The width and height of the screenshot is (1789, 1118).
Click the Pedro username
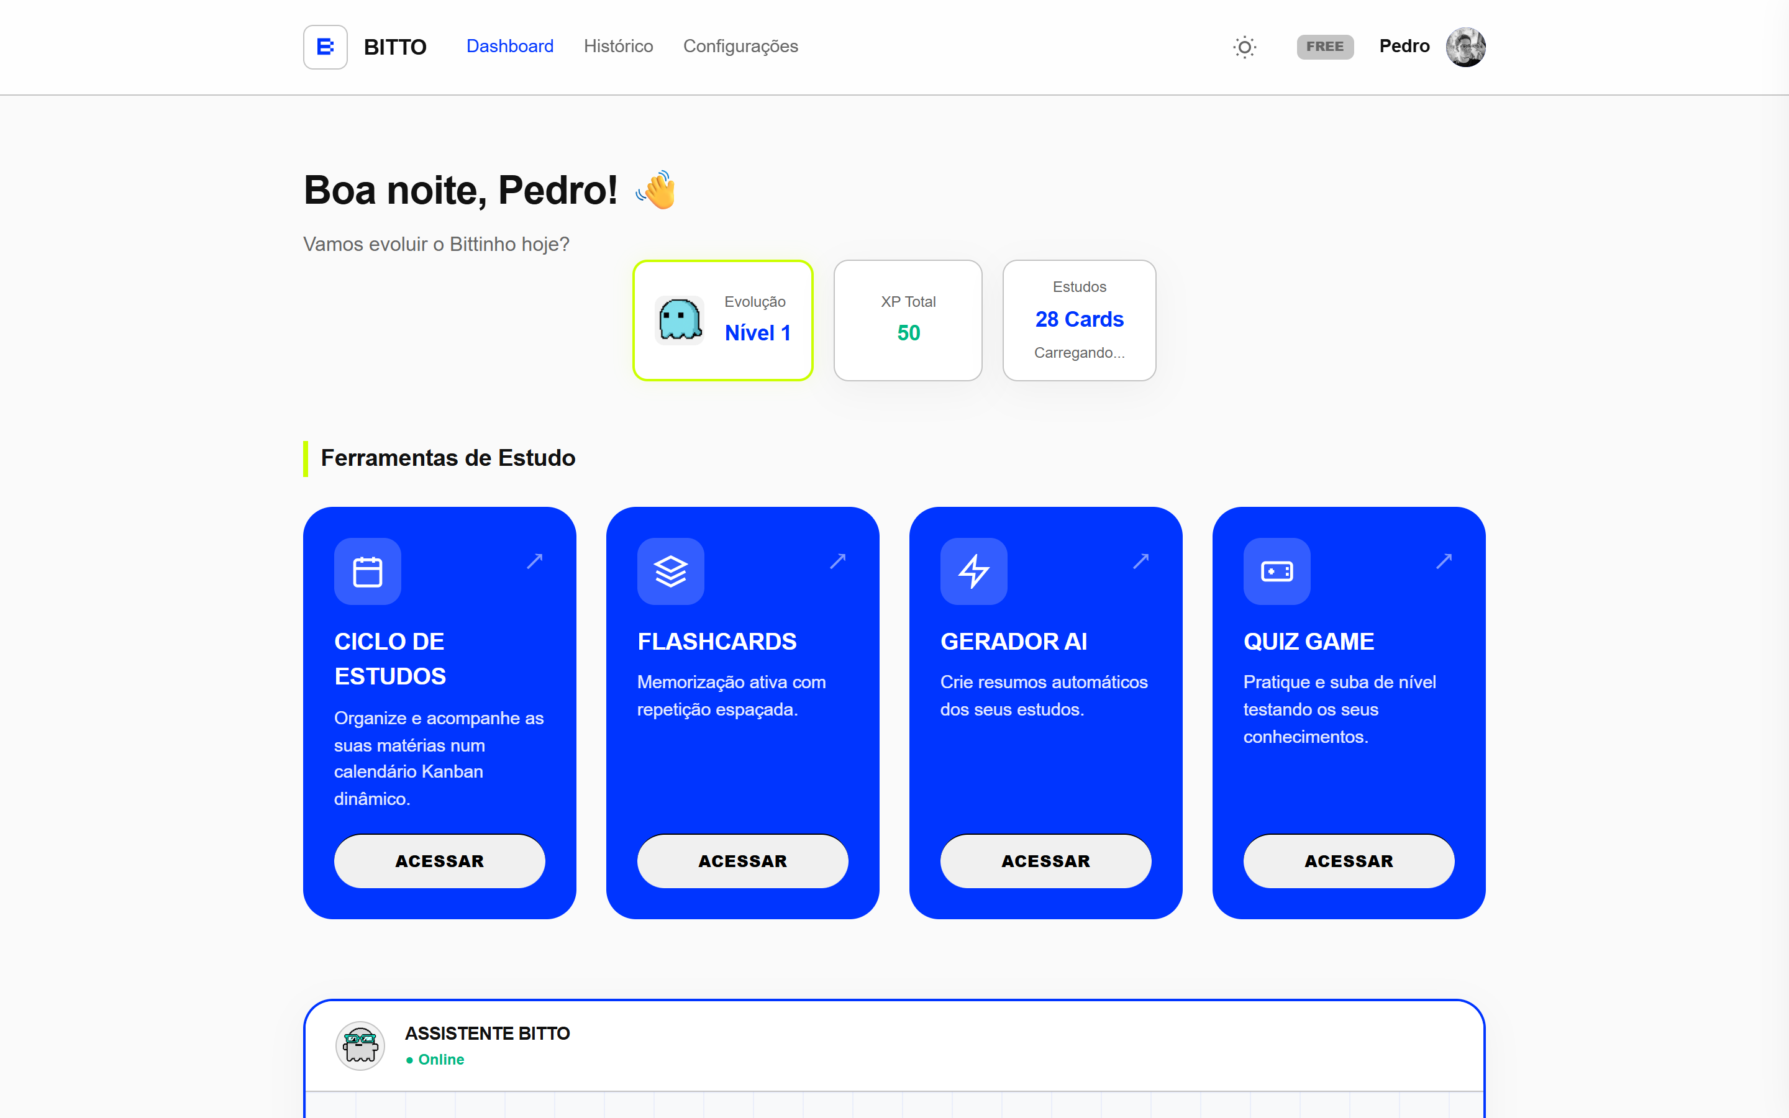1404,47
